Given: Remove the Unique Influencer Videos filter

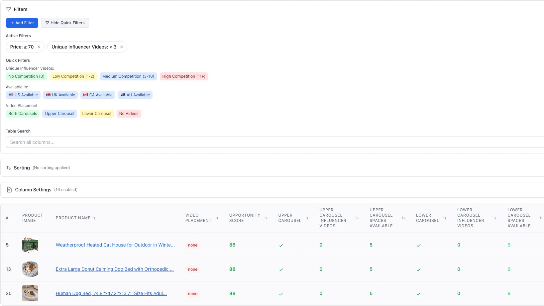Looking at the screenshot, I should click(x=122, y=47).
